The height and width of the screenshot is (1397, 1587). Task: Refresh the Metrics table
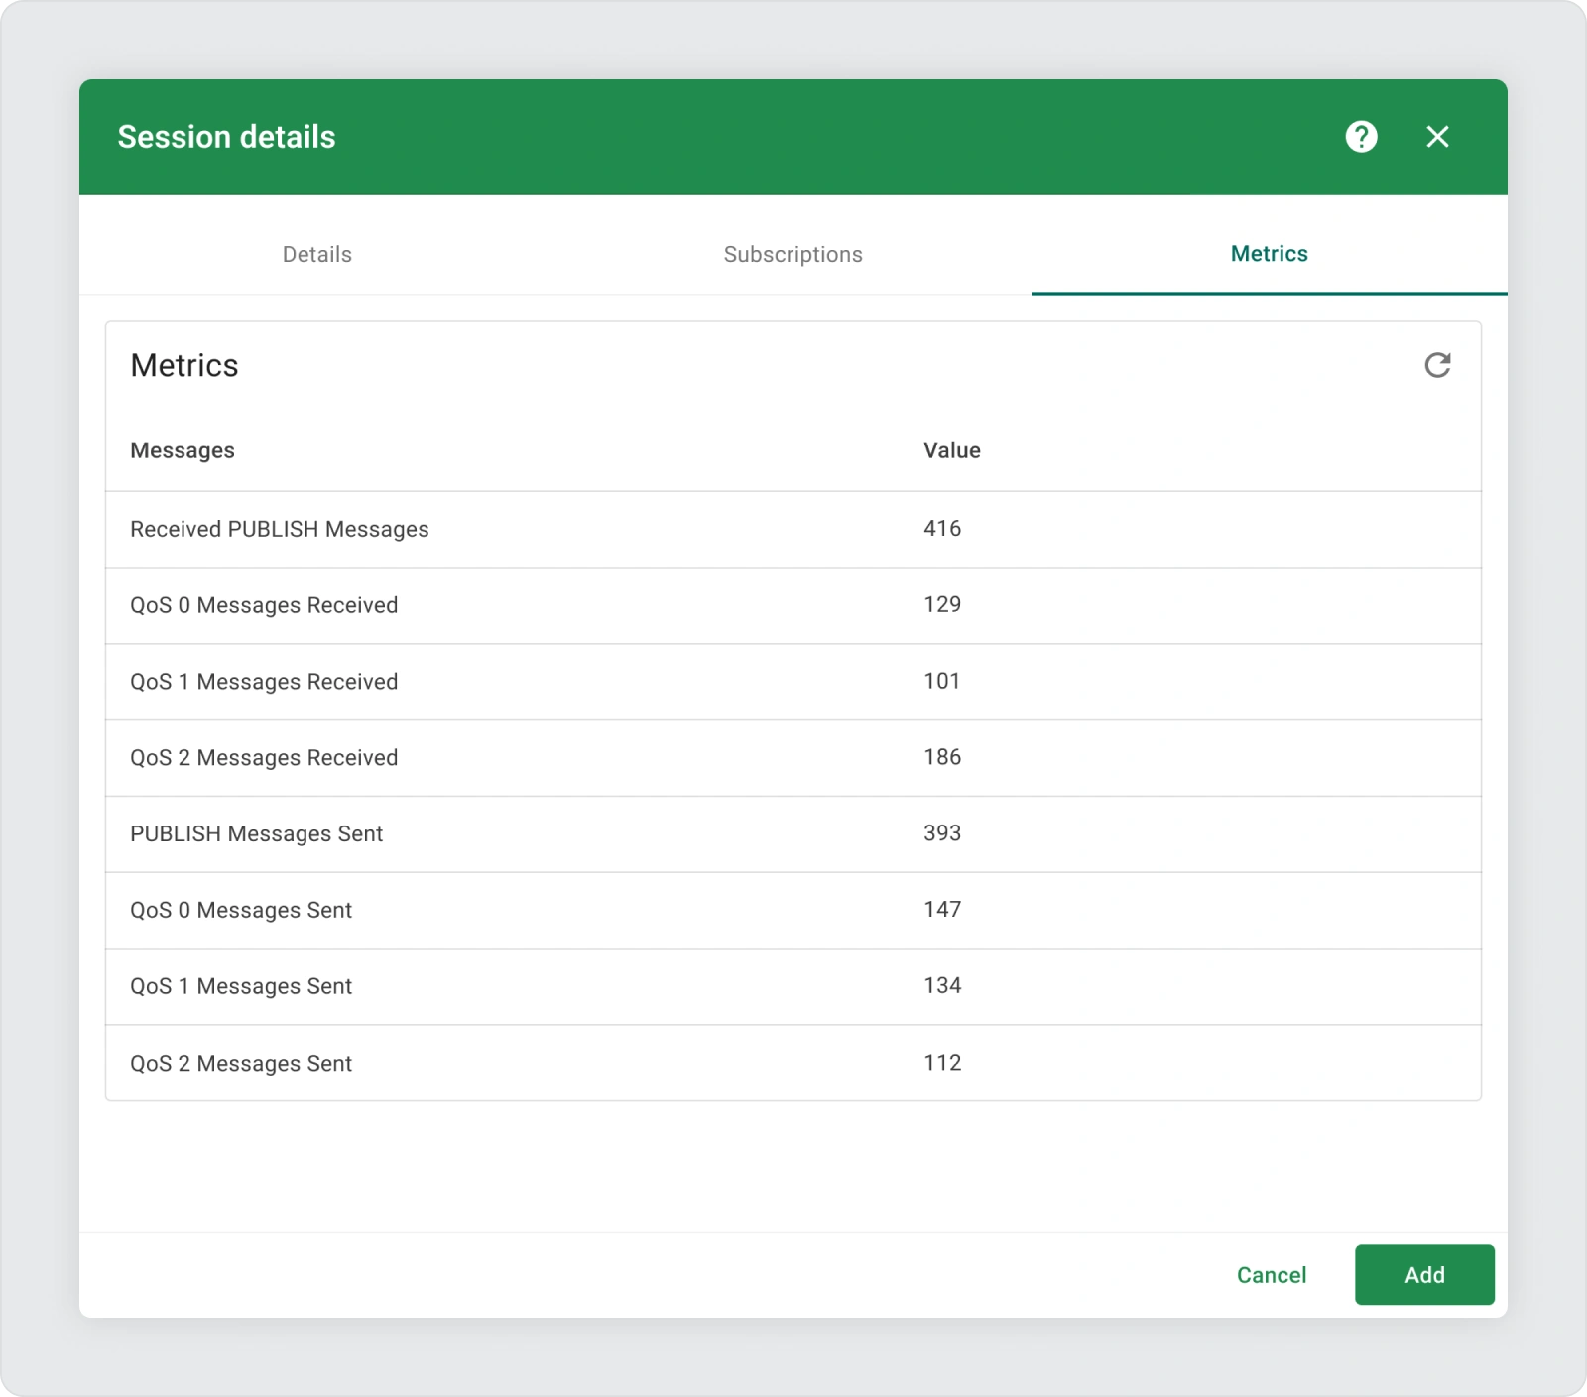point(1437,365)
